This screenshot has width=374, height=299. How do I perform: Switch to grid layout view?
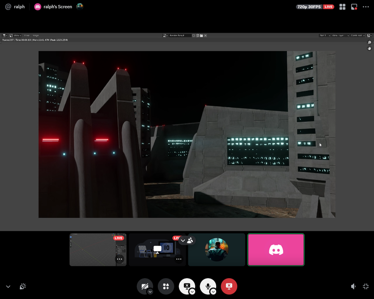point(342,7)
